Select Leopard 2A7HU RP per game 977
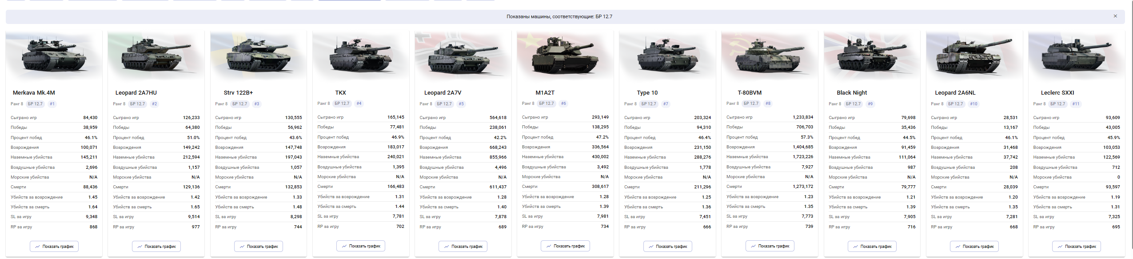 pos(195,227)
